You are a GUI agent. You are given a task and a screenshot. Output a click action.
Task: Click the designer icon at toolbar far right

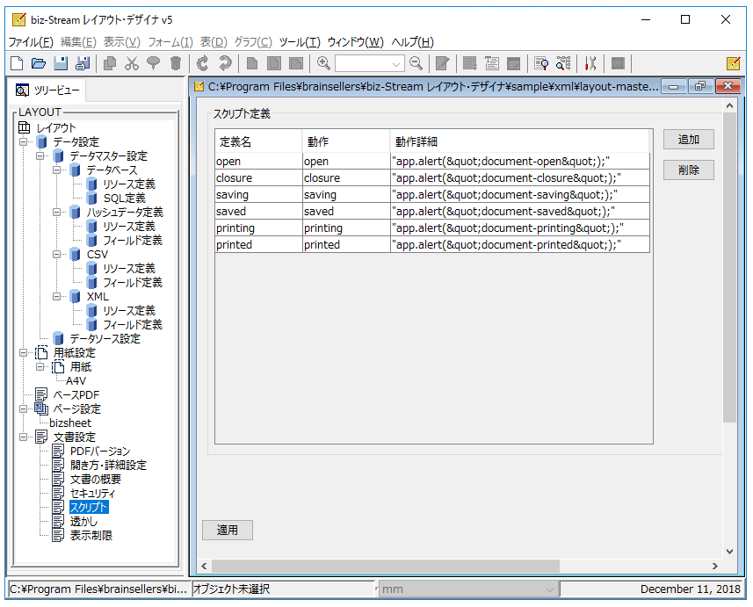[x=734, y=63]
